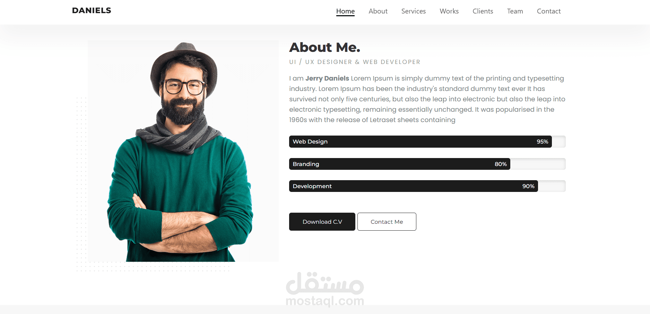
Task: Click the 90% label on Development bar
Action: [528, 186]
